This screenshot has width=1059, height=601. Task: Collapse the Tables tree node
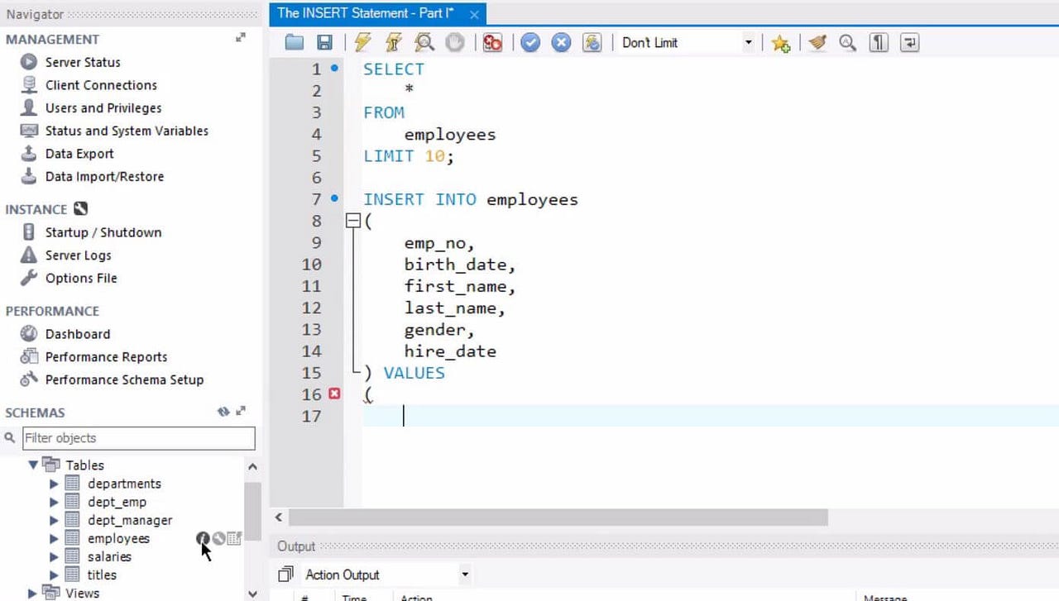33,465
